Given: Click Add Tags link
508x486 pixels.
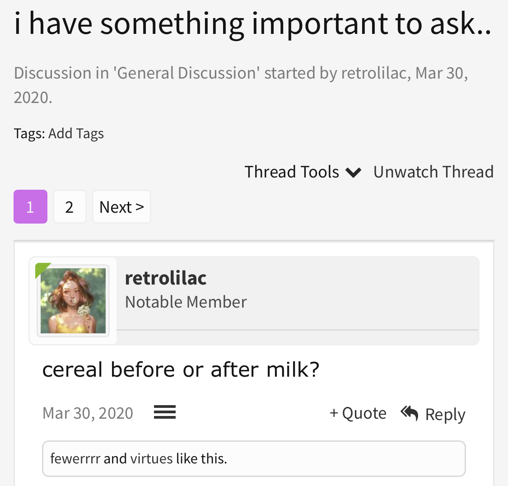Looking at the screenshot, I should pyautogui.click(x=76, y=134).
